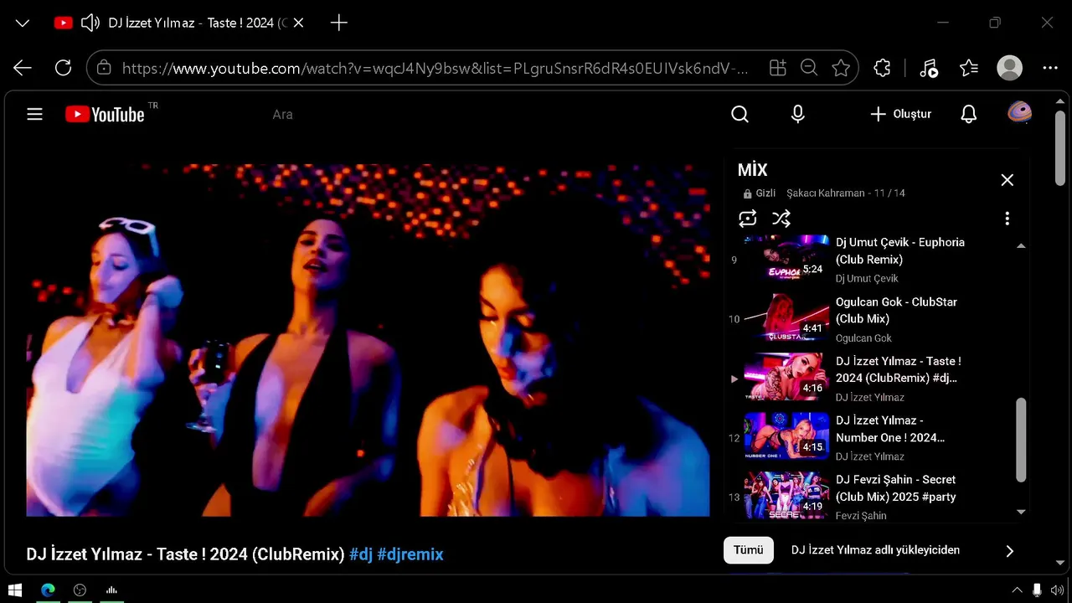1072x603 pixels.
Task: View site information lock icon
Action: point(104,68)
